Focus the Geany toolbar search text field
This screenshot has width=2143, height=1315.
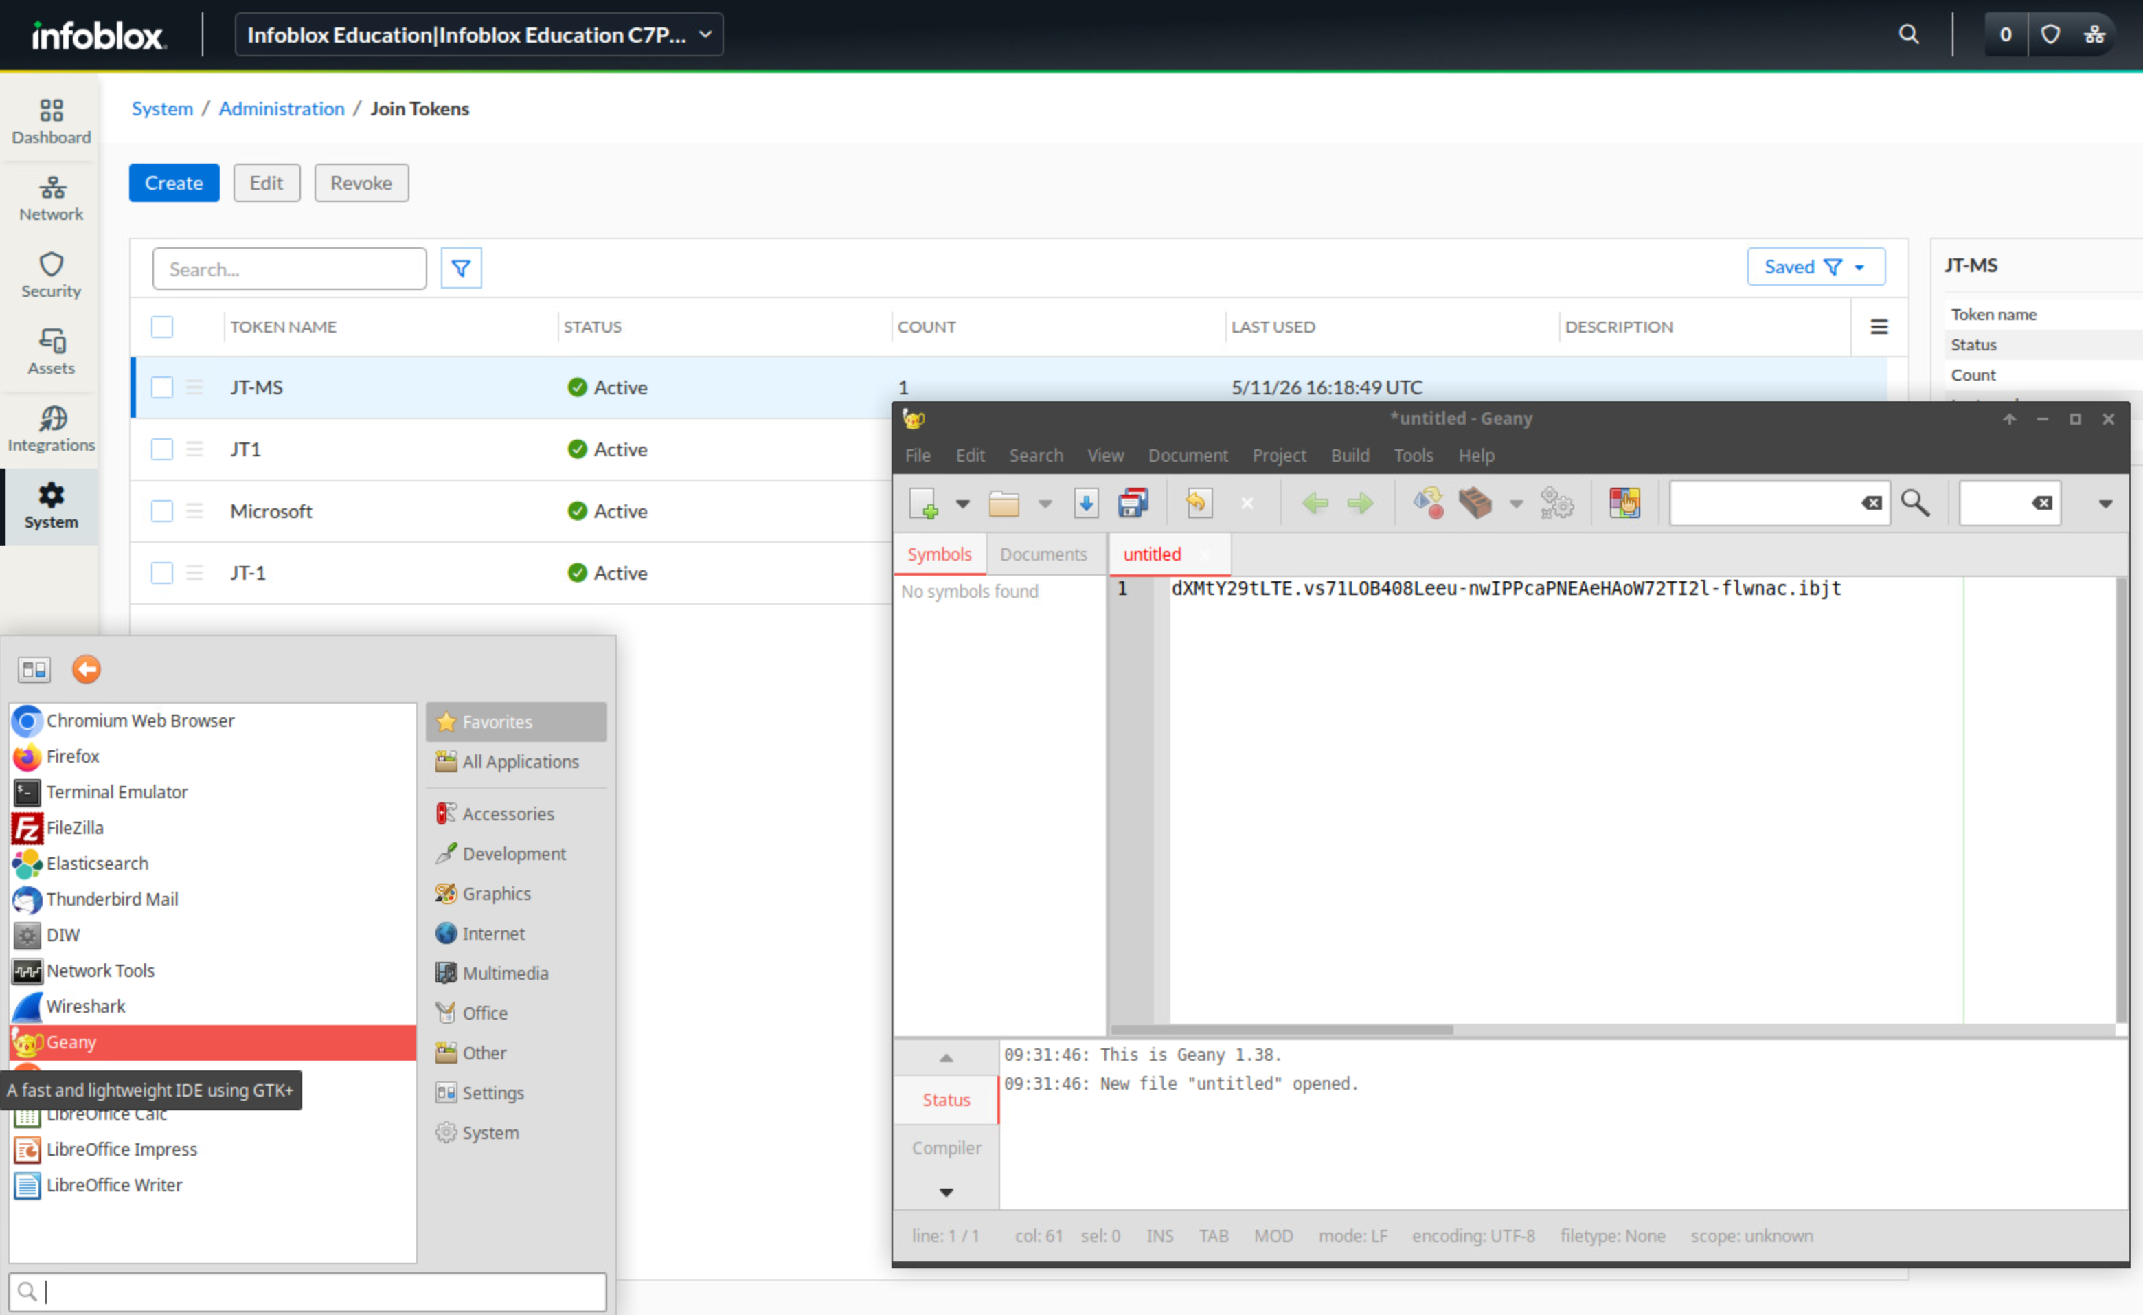(x=1778, y=503)
